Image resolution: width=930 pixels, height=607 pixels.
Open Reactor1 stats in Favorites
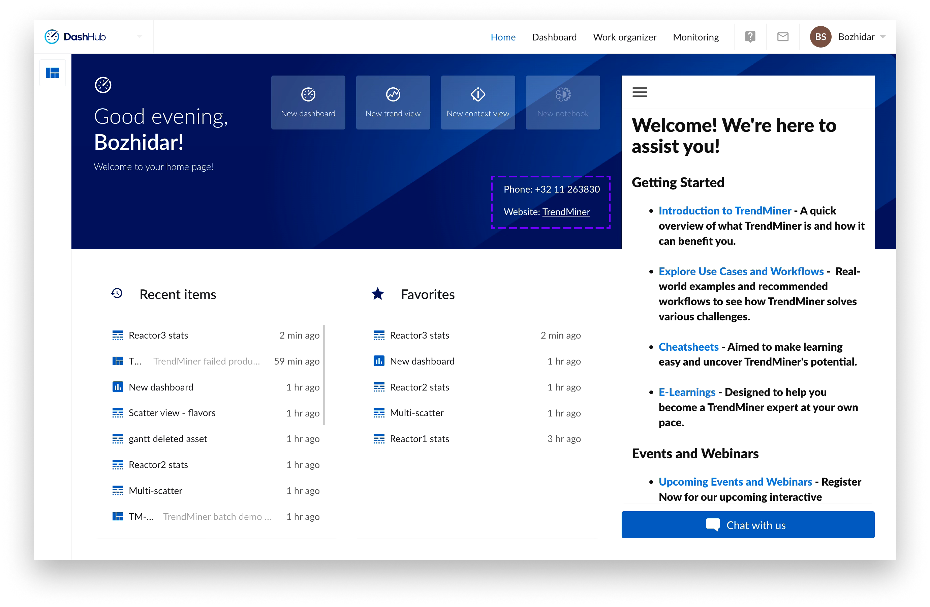point(419,439)
